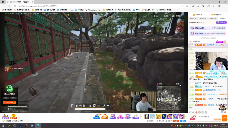Screen dimensions: 228x128
Task: Open the Windows Start menu
Action: pos(3,125)
